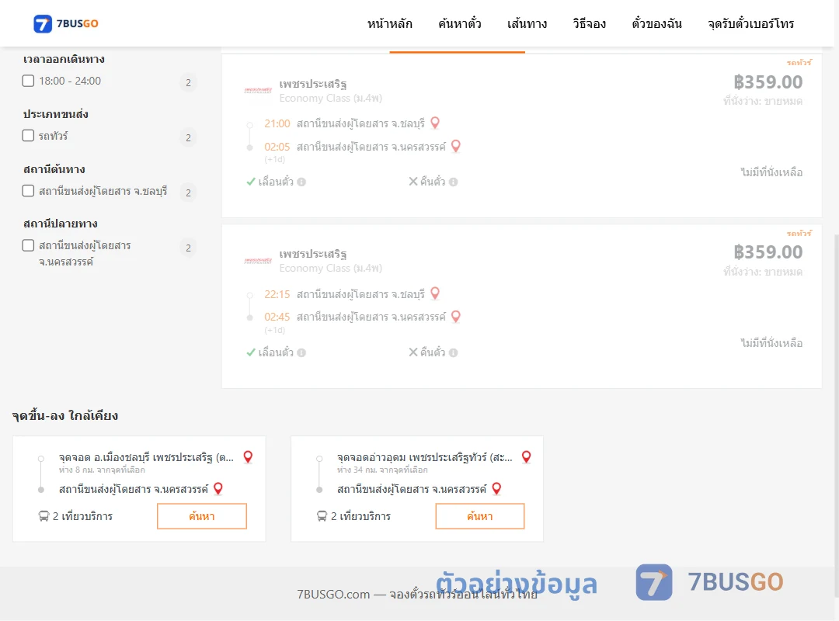Open เส้นทาง navigation item
Screen dimensions: 839x621
(x=527, y=23)
